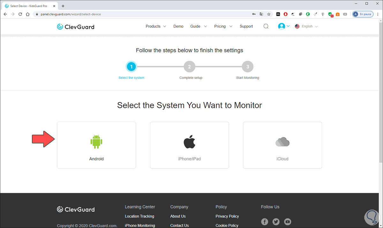Open Contact Us footer link
383x228 pixels.
tap(179, 225)
